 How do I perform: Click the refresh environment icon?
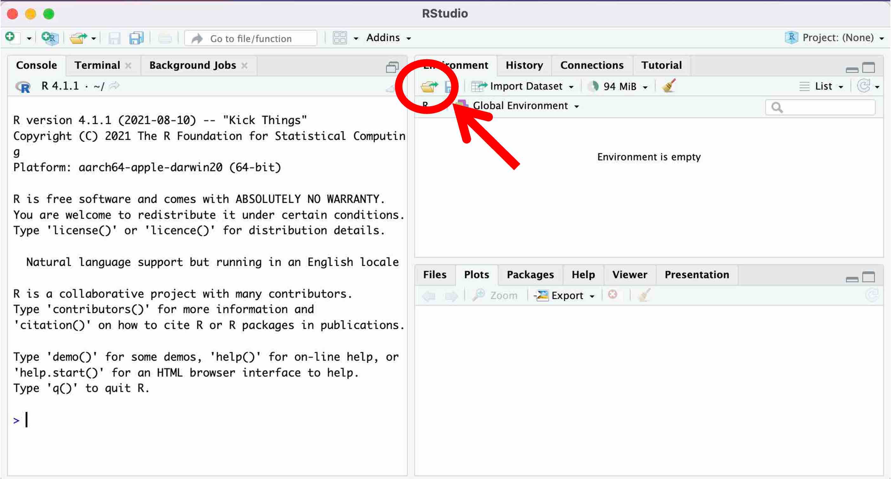(864, 86)
